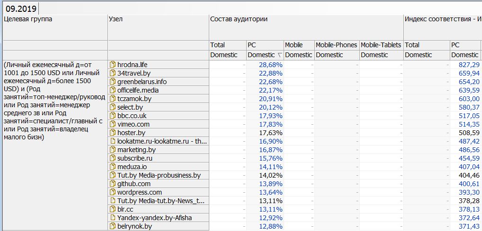Select the 09.2019 period tab
This screenshot has height=231, width=482.
(21, 8)
